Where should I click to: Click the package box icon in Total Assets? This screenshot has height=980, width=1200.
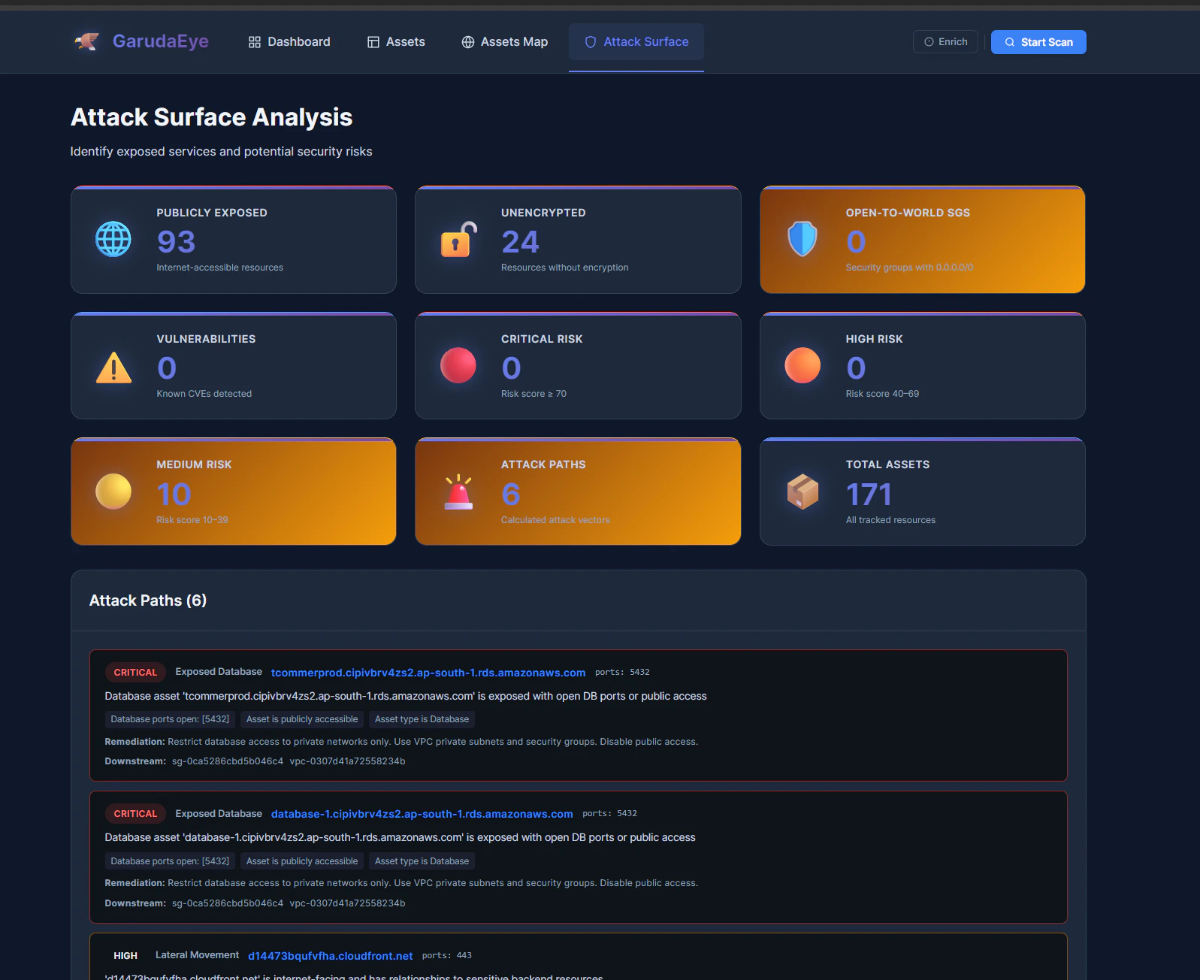pos(803,492)
